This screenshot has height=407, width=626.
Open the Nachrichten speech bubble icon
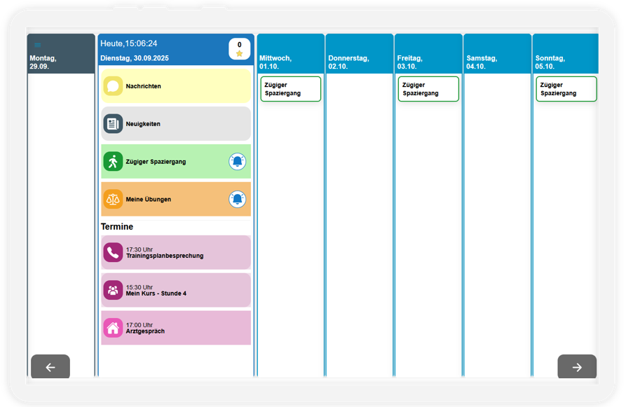[x=113, y=86]
